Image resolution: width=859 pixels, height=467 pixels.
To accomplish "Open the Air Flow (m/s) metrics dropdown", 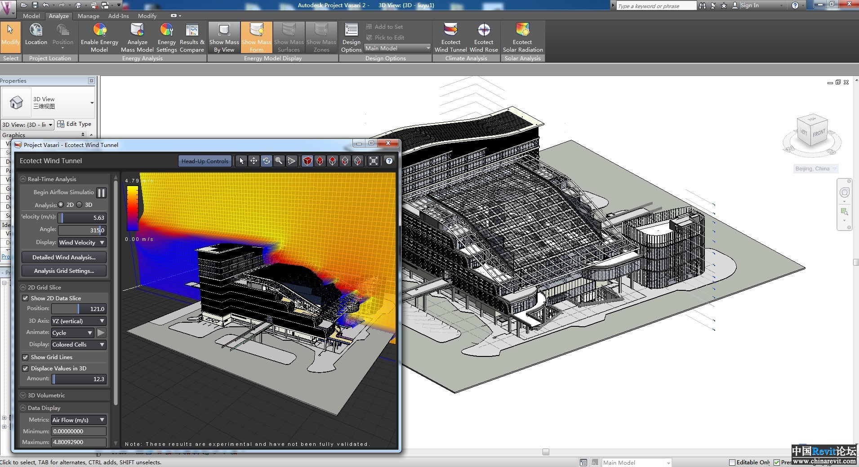I will 79,420.
